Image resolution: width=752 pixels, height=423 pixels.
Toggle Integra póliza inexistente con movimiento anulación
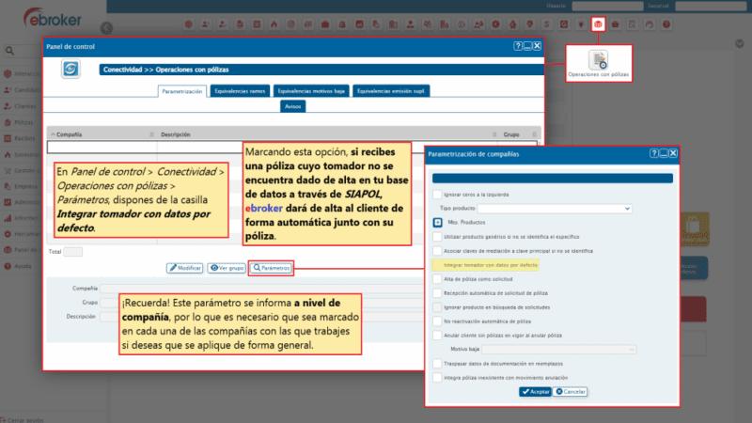(437, 378)
